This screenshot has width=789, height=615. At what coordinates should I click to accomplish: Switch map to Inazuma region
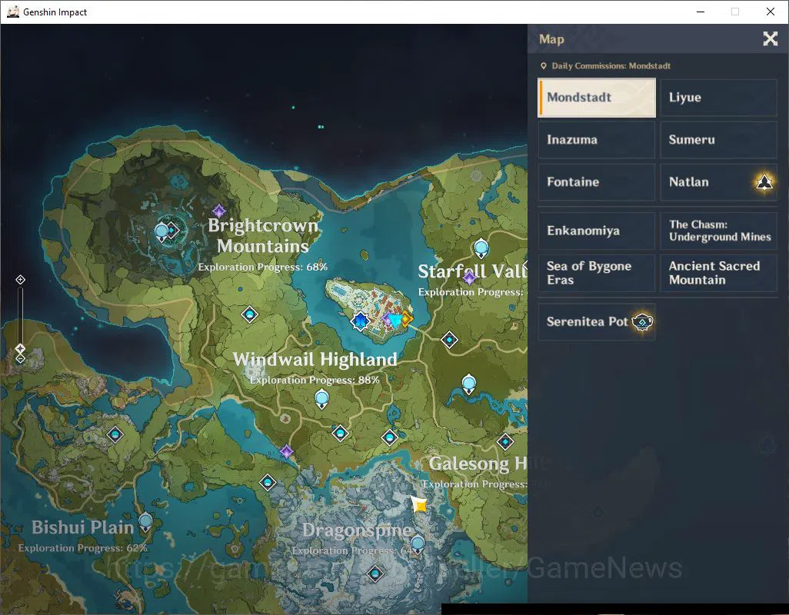[597, 140]
